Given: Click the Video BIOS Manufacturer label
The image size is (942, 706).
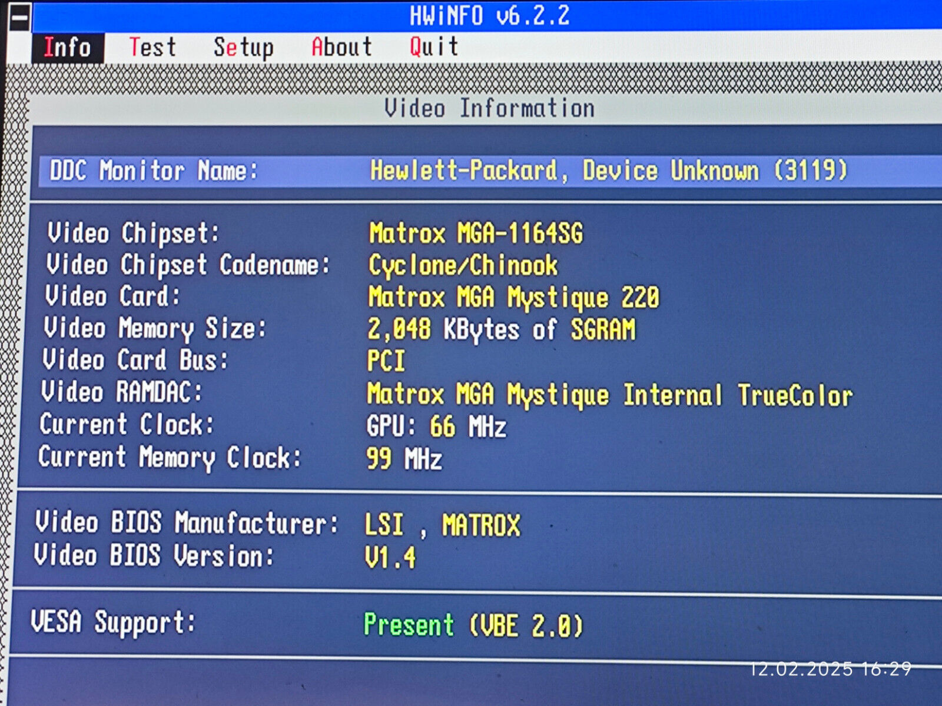Looking at the screenshot, I should click(187, 523).
